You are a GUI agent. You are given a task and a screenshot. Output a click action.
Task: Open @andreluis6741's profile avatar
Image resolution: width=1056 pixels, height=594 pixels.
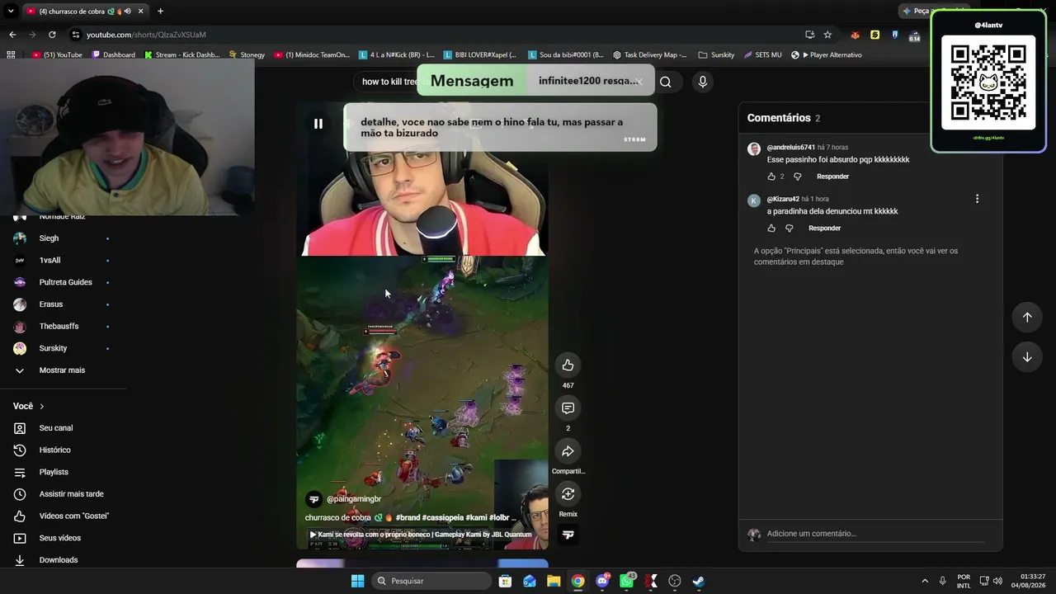754,149
